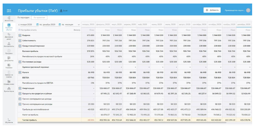The image size is (255, 129).
Task: Expand Прочие неоперационные доходы row
Action: click(x=20, y=99)
